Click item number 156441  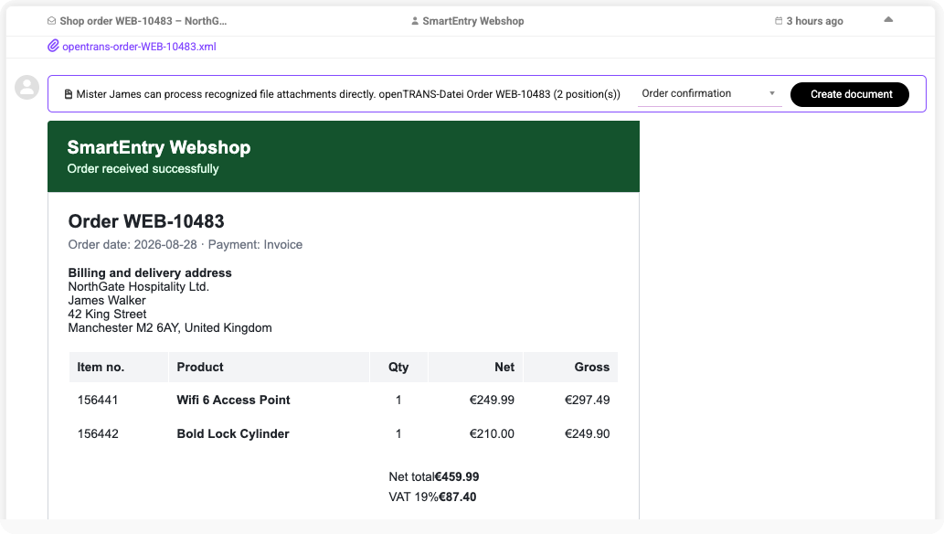(x=98, y=400)
